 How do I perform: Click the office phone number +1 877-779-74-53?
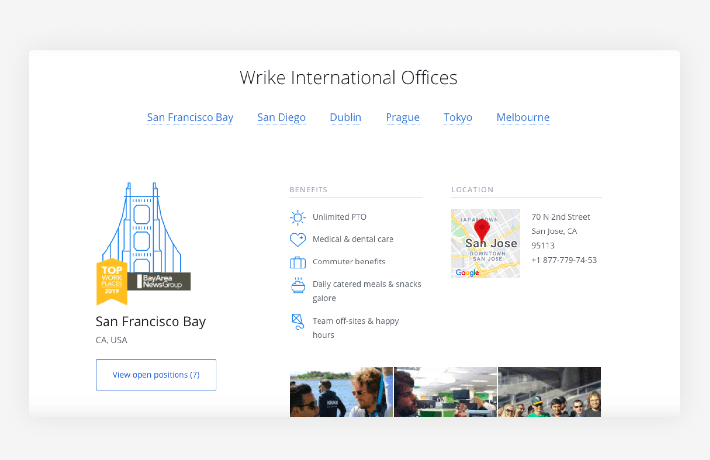564,260
